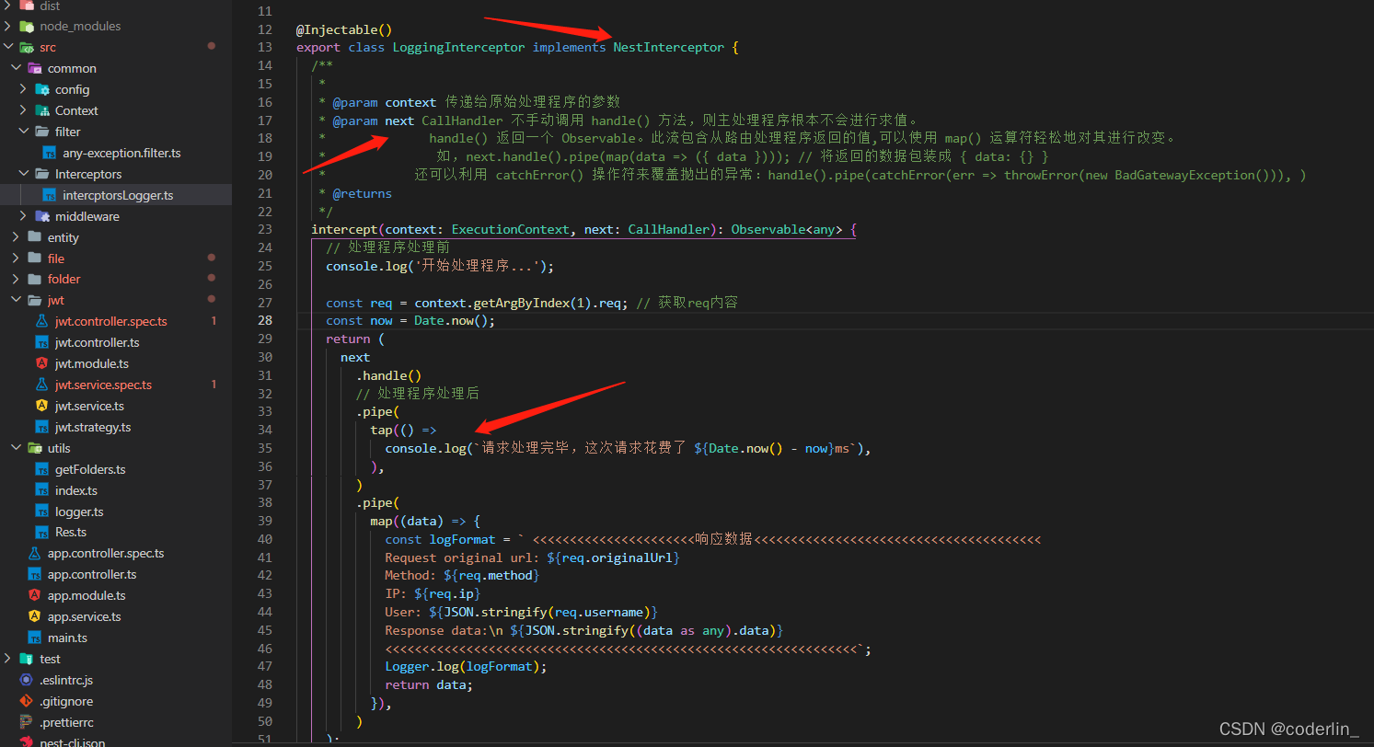Click the Logger.log(logFormat) statement
The image size is (1374, 747).
pyautogui.click(x=466, y=666)
